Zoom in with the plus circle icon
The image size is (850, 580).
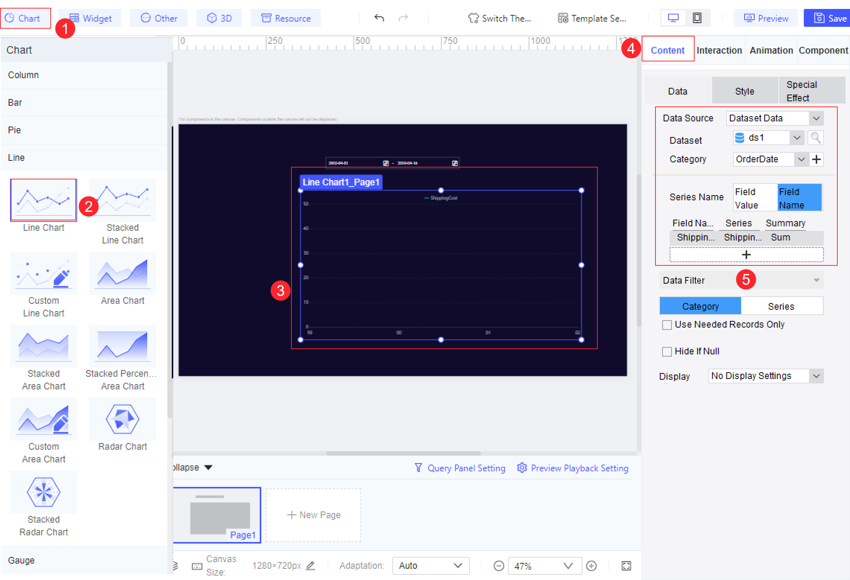[x=591, y=566]
